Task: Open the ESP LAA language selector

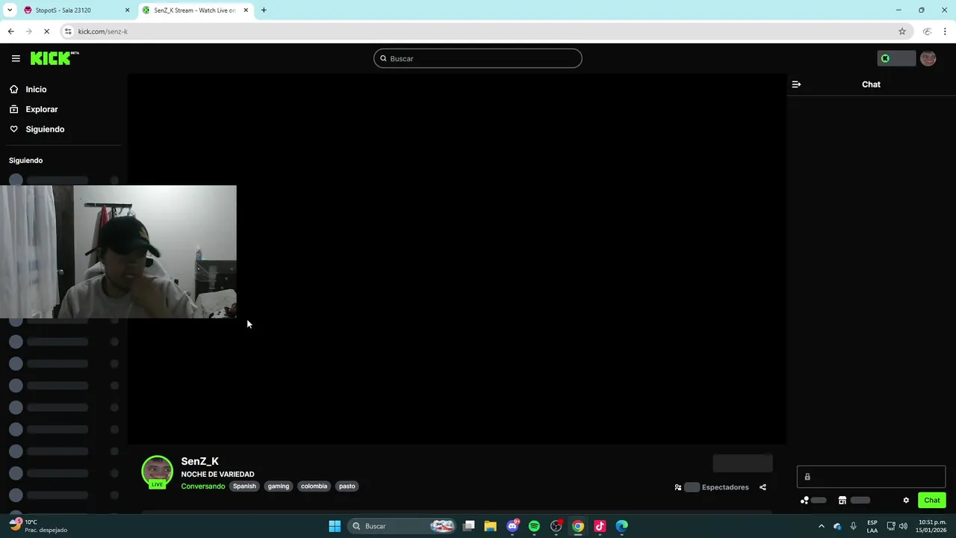Action: pos(872,526)
